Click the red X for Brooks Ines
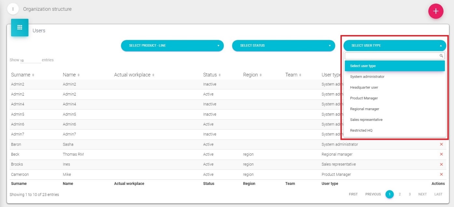 click(x=441, y=164)
